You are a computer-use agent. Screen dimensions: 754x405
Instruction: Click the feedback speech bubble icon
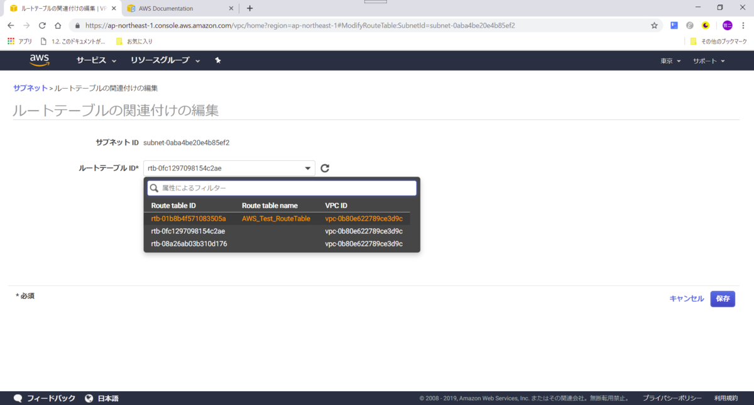point(18,398)
